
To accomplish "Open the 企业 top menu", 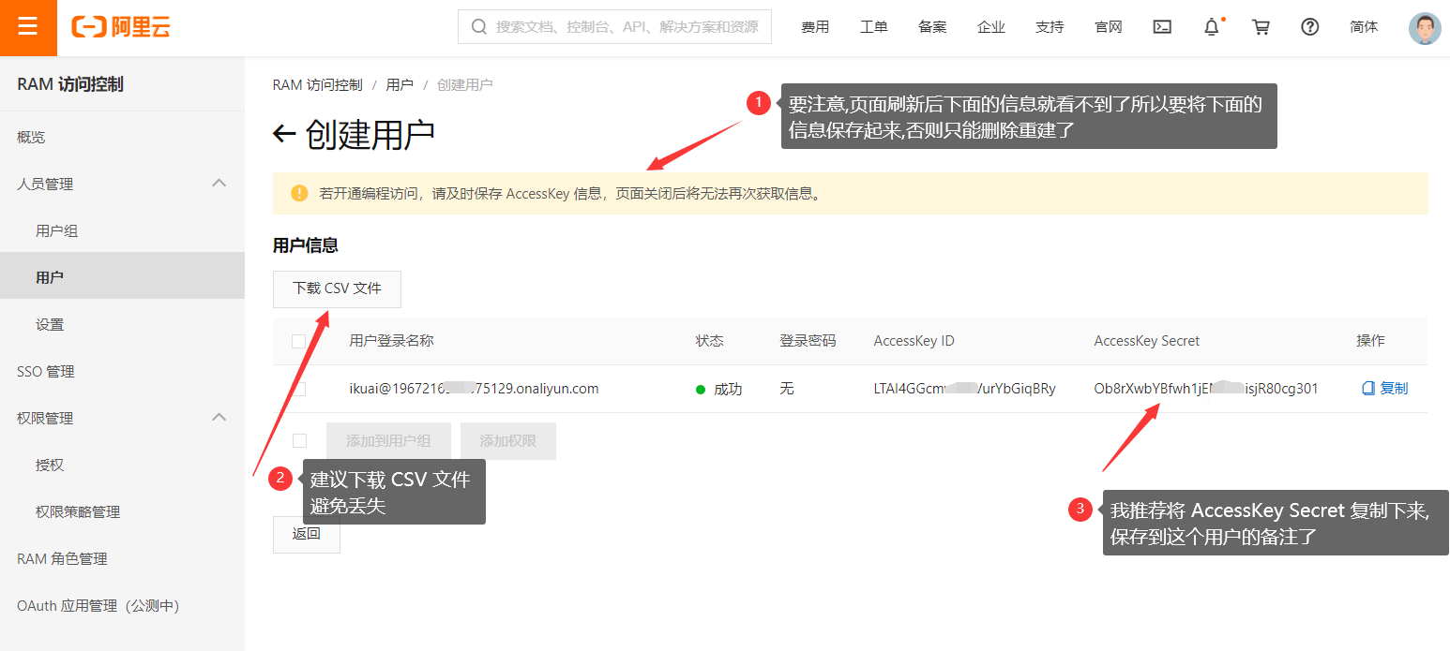I will (x=991, y=27).
